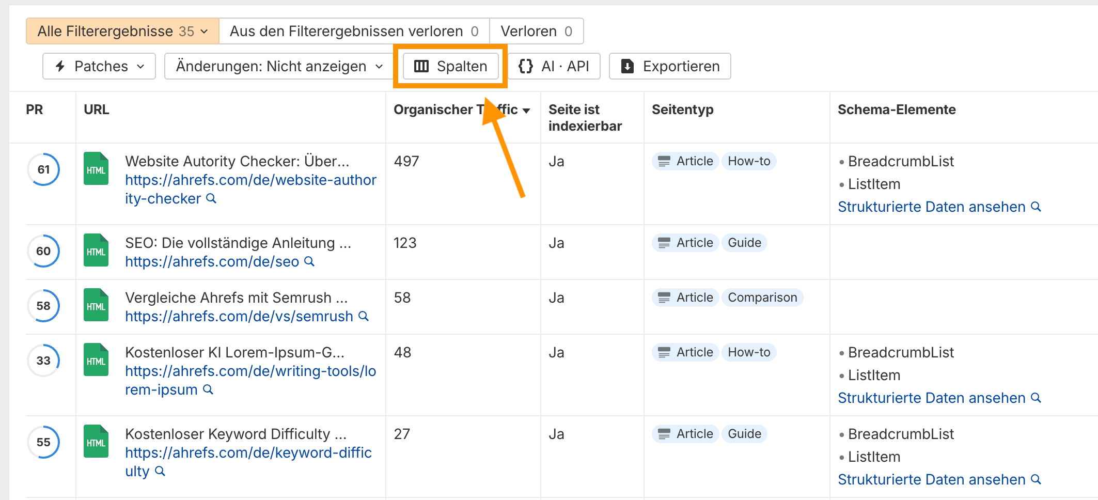Click HTML file icon for Website Autority Checker
The width and height of the screenshot is (1098, 500).
[x=96, y=168]
